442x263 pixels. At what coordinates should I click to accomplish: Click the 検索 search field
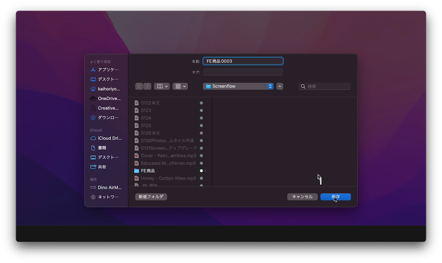[328, 86]
